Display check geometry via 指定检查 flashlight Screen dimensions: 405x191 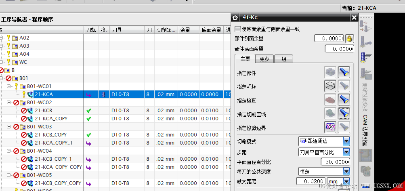tap(344, 100)
